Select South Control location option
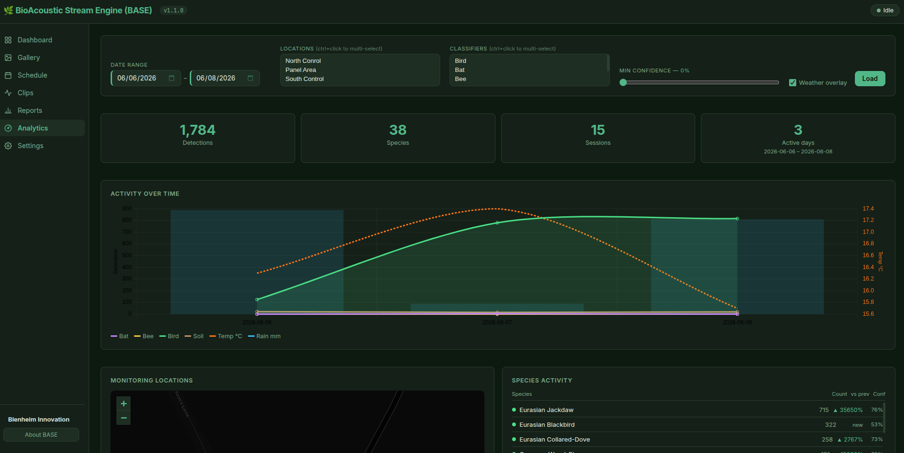The width and height of the screenshot is (904, 453). pos(360,79)
